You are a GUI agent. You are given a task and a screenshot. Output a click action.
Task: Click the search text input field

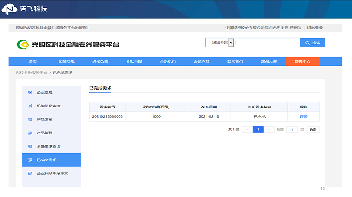tap(267, 42)
